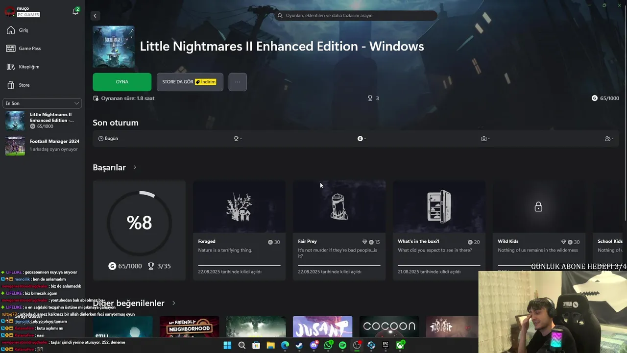
Task: Click the trophy icon in Son oturum row
Action: point(236,139)
